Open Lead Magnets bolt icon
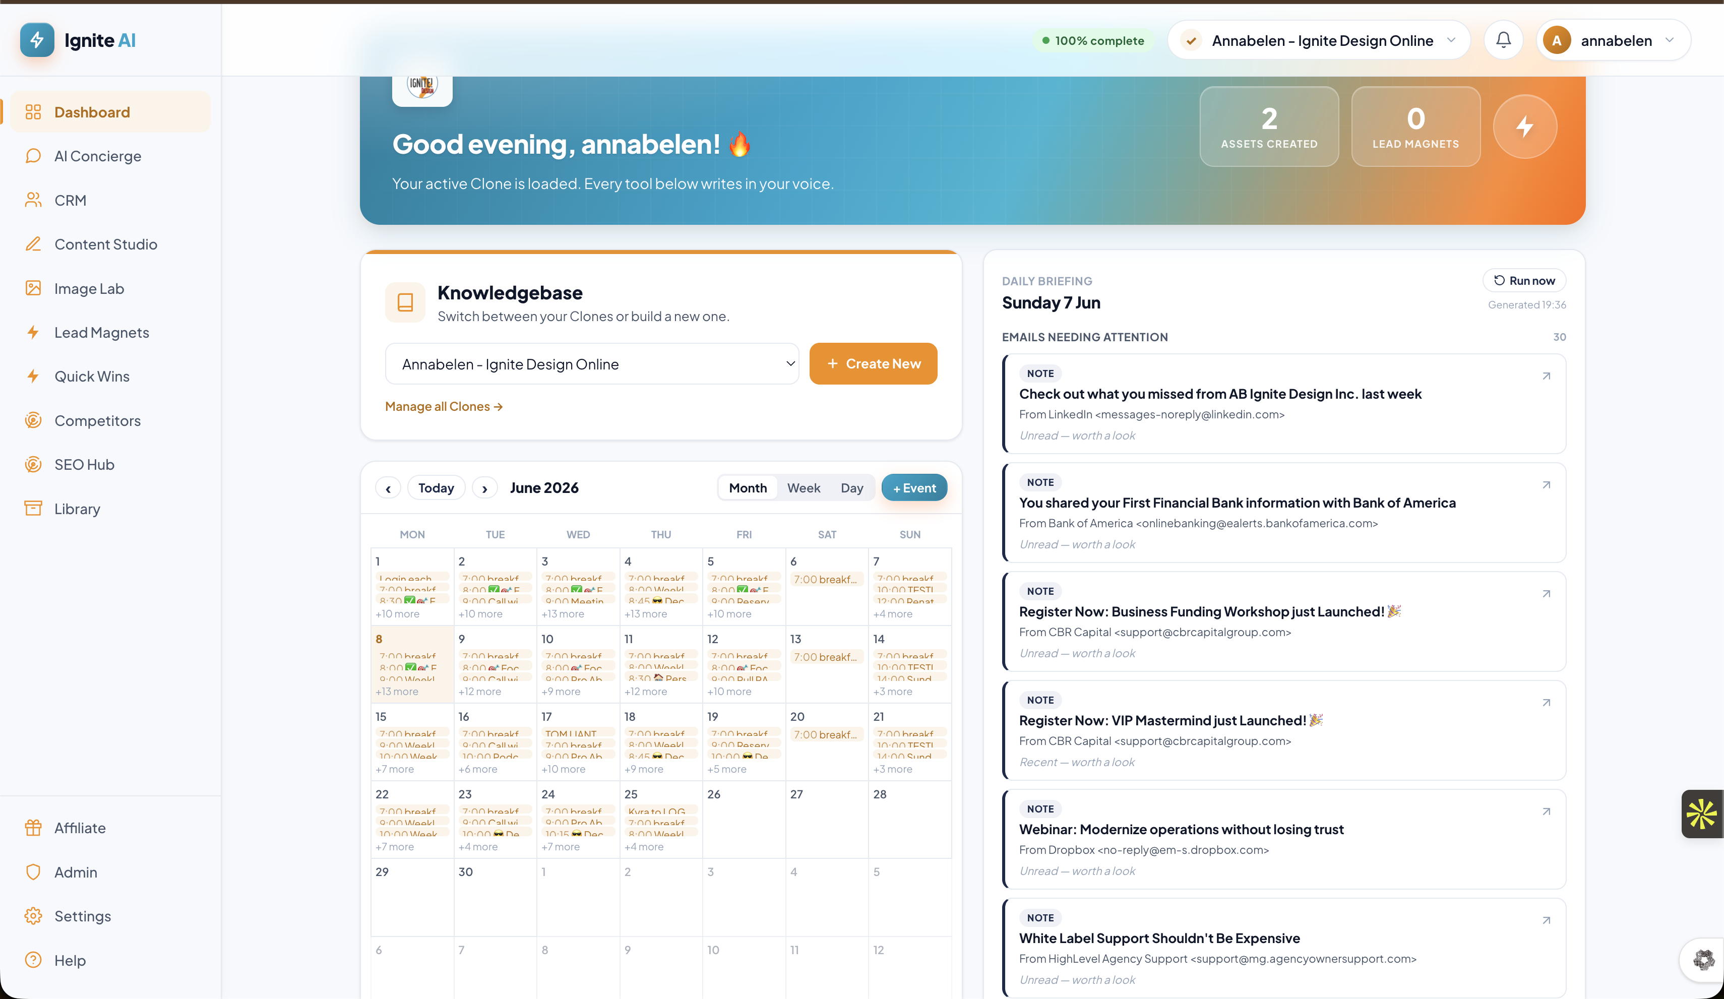This screenshot has height=999, width=1724. point(33,333)
